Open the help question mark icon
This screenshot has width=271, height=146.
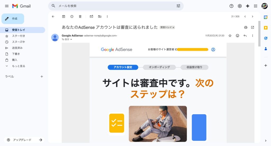click(x=231, y=6)
